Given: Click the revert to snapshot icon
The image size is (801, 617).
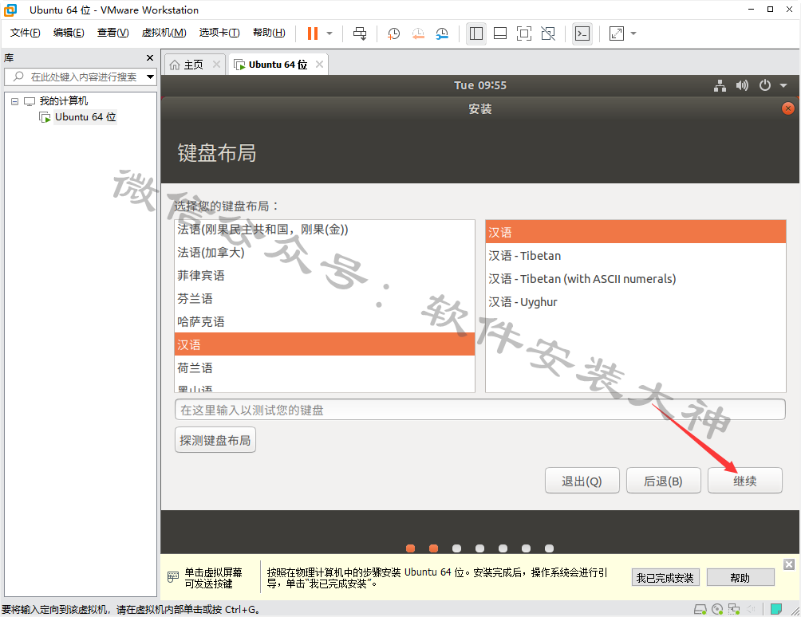Looking at the screenshot, I should (x=418, y=33).
